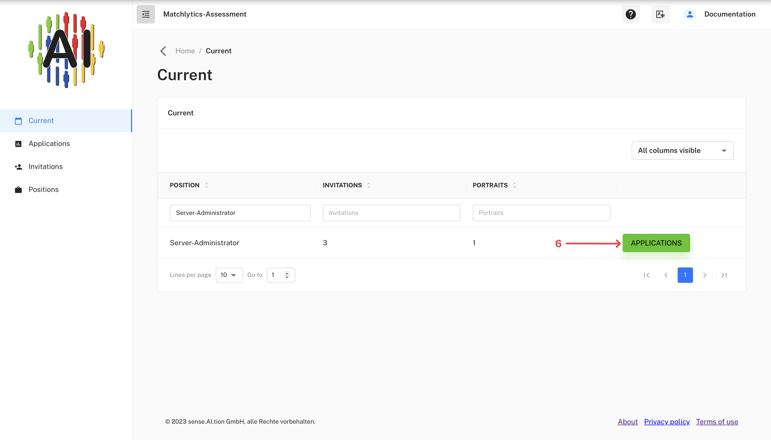Open the Applications sidebar menu item
771x440 pixels.
[66, 143]
